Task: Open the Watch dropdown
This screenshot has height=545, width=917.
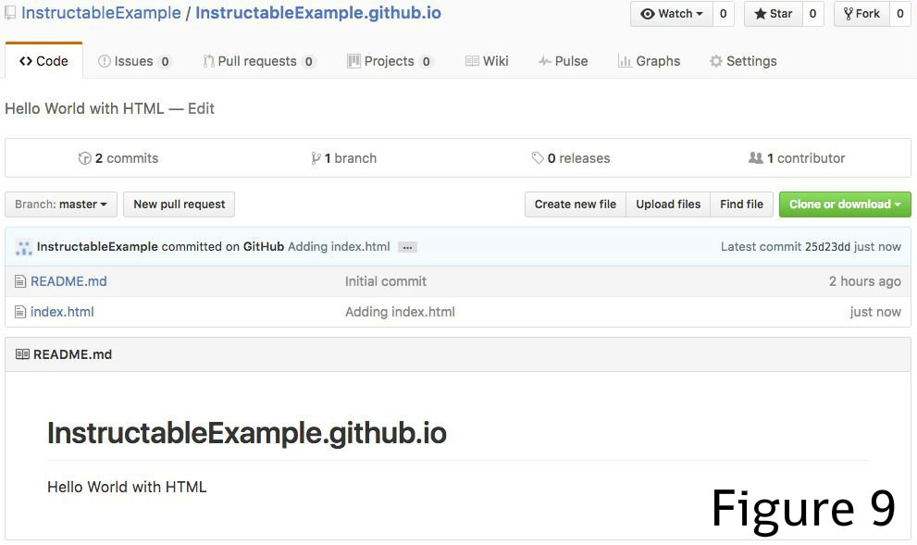Action: 672,14
